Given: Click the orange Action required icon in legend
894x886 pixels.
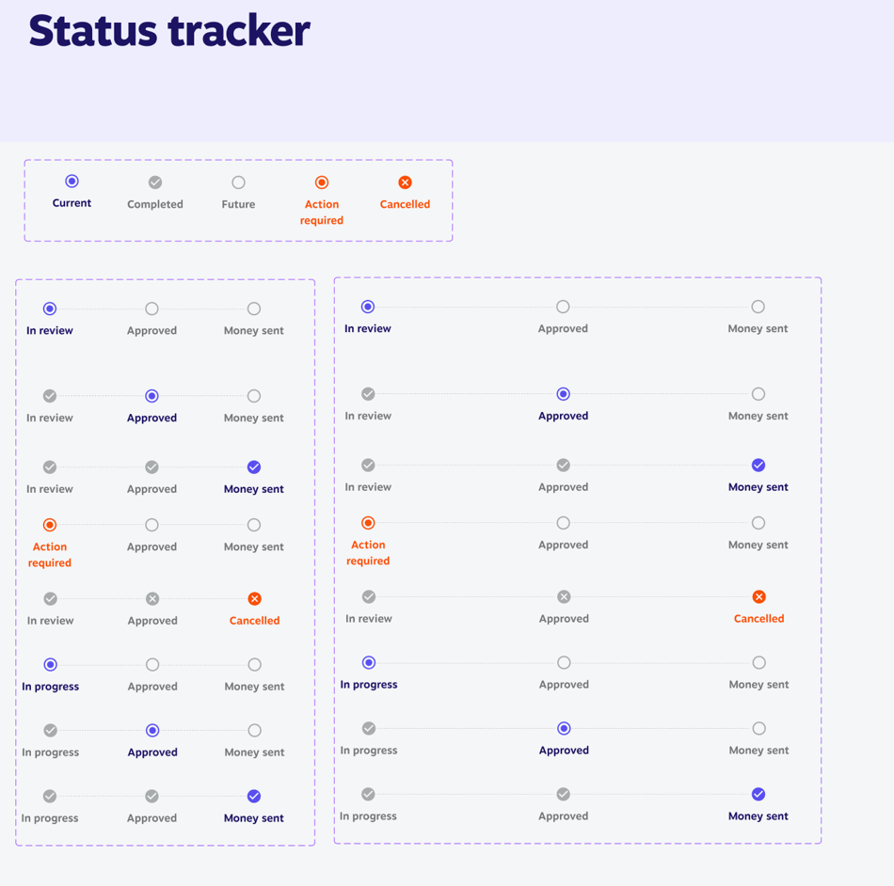Looking at the screenshot, I should pyautogui.click(x=322, y=182).
